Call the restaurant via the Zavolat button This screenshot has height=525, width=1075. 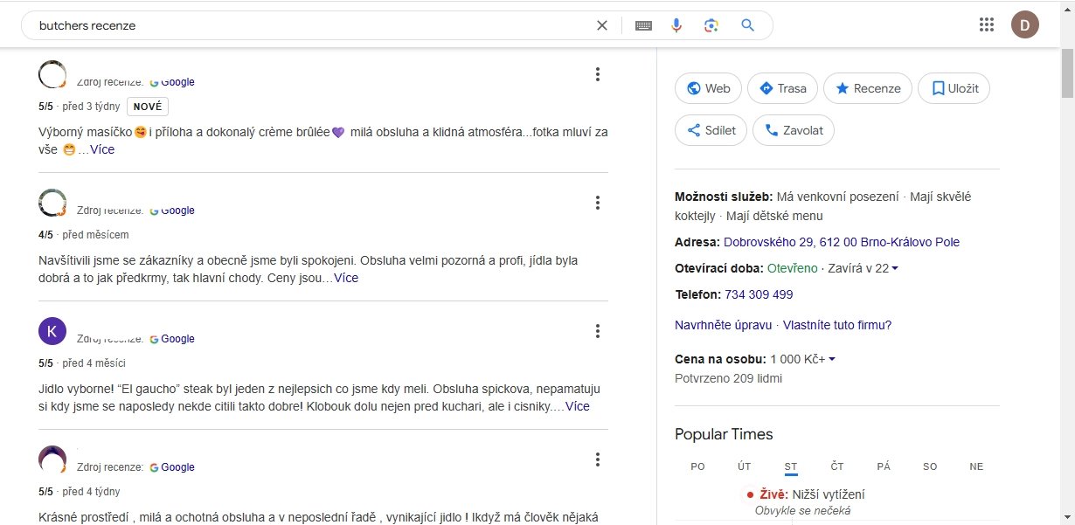[793, 129]
